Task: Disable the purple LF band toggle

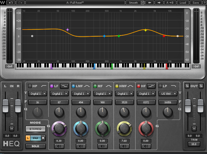Action: click(x=52, y=86)
